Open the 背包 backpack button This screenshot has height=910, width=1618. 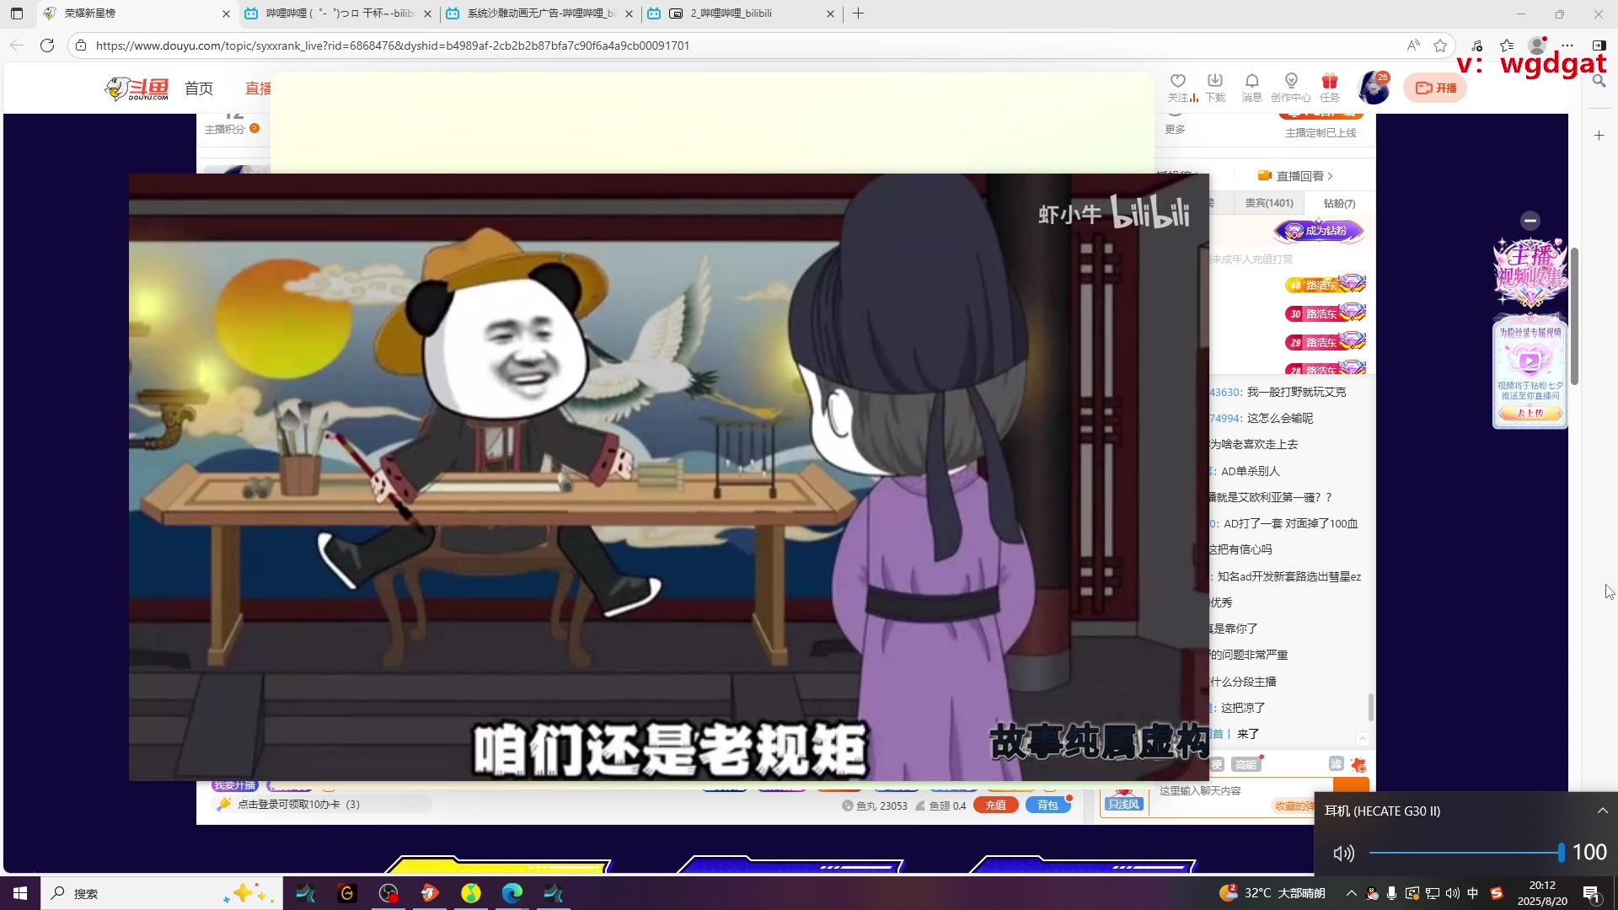pyautogui.click(x=1047, y=805)
